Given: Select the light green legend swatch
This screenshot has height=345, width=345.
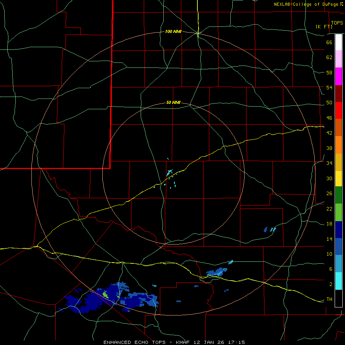Looking at the screenshot, I should [x=338, y=212].
